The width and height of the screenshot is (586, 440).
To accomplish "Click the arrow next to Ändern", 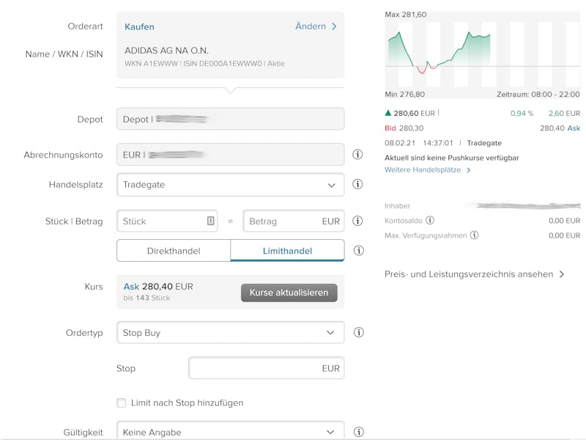I will click(334, 26).
